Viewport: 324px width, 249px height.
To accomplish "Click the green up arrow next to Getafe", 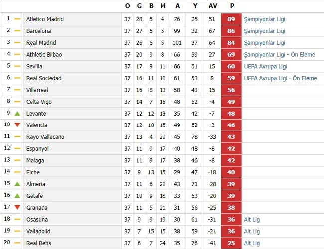I will pyautogui.click(x=17, y=196).
